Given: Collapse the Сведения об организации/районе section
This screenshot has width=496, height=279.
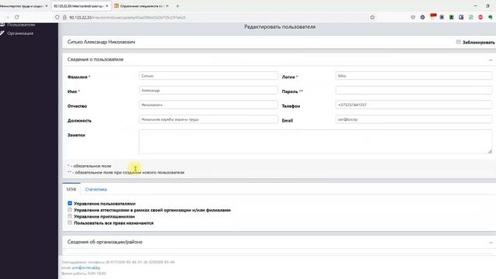Looking at the screenshot, I should (491, 243).
